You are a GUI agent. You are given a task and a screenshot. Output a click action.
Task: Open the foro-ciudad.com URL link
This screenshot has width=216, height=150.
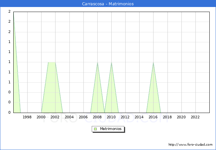(x=190, y=145)
